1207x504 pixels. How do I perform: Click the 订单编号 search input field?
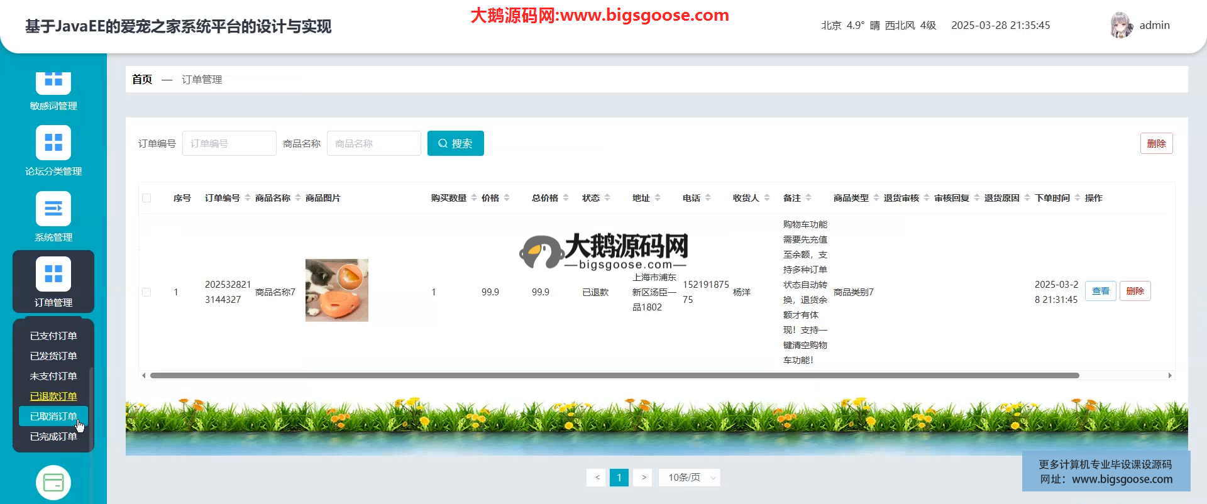click(229, 143)
